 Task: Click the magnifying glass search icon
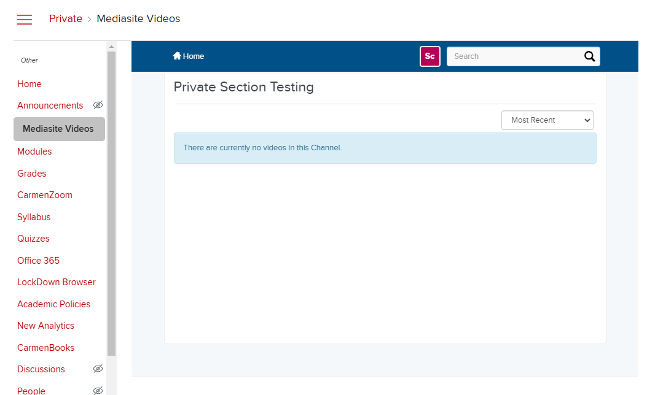tap(589, 56)
